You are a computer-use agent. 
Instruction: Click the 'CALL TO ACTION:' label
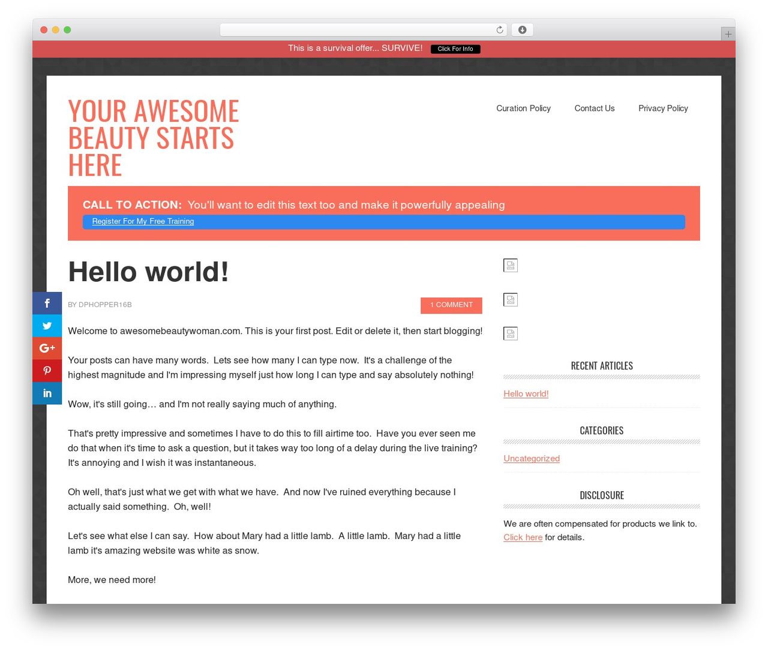132,205
